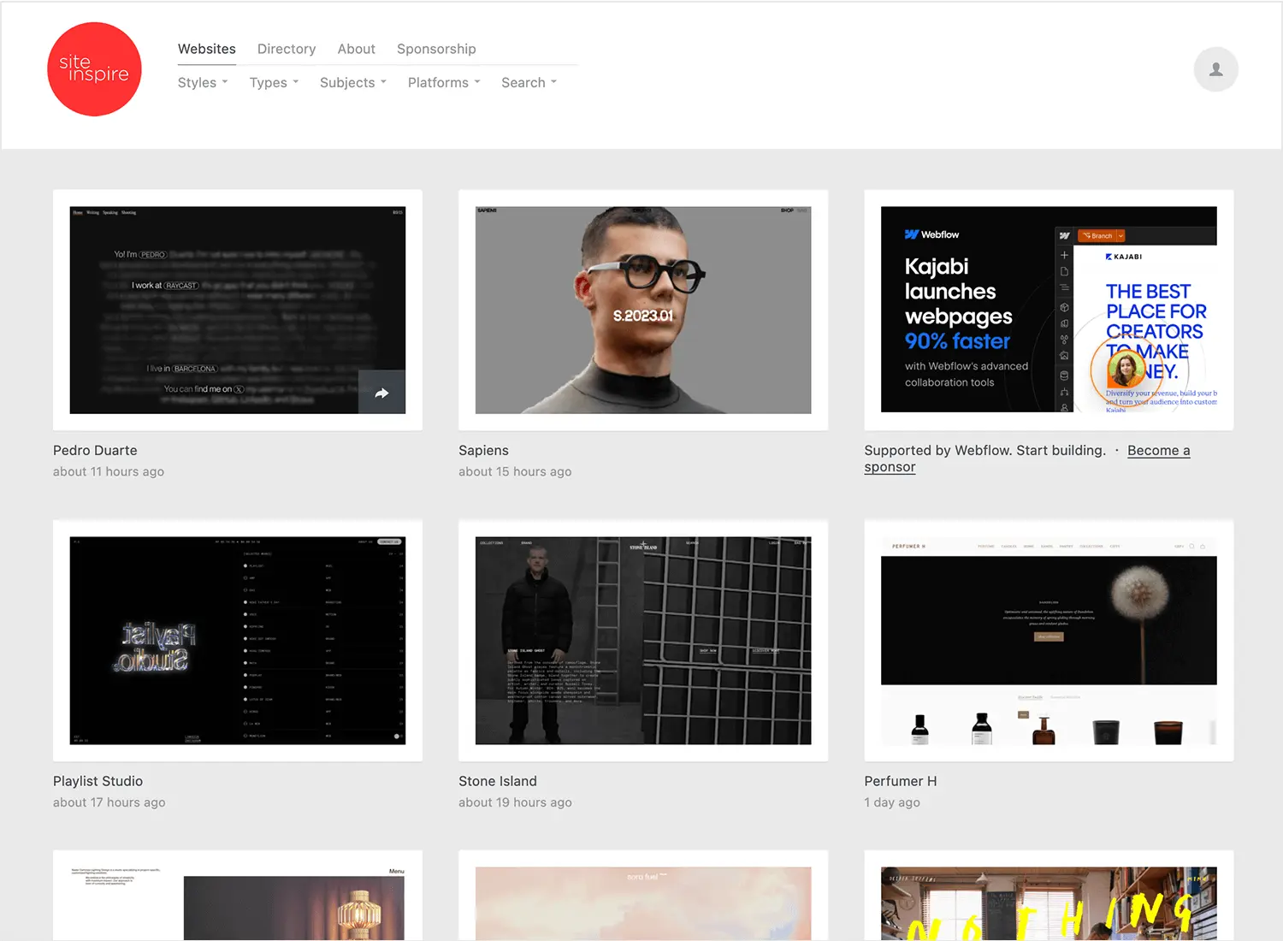Open the Sapiens title link
The image size is (1283, 941).
(x=483, y=451)
